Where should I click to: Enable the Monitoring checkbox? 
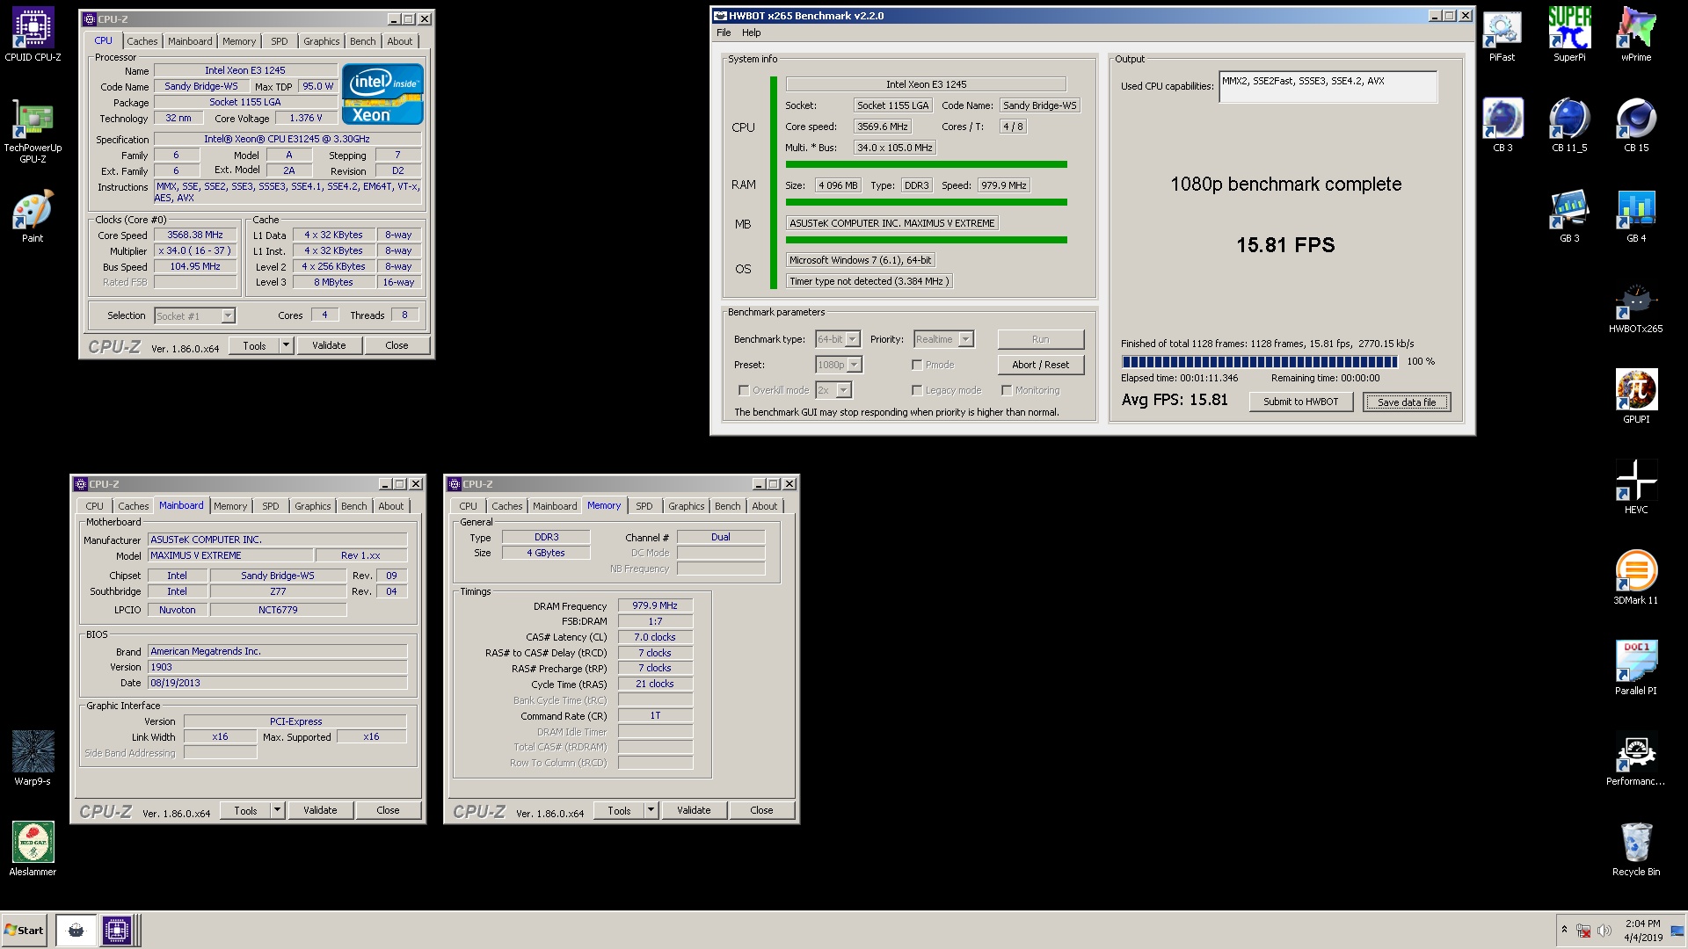(1007, 390)
